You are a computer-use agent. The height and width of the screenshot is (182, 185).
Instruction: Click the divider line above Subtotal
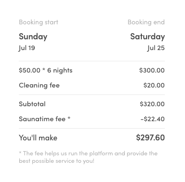(92, 95)
